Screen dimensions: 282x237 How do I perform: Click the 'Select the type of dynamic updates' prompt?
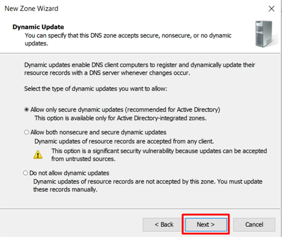pos(96,88)
